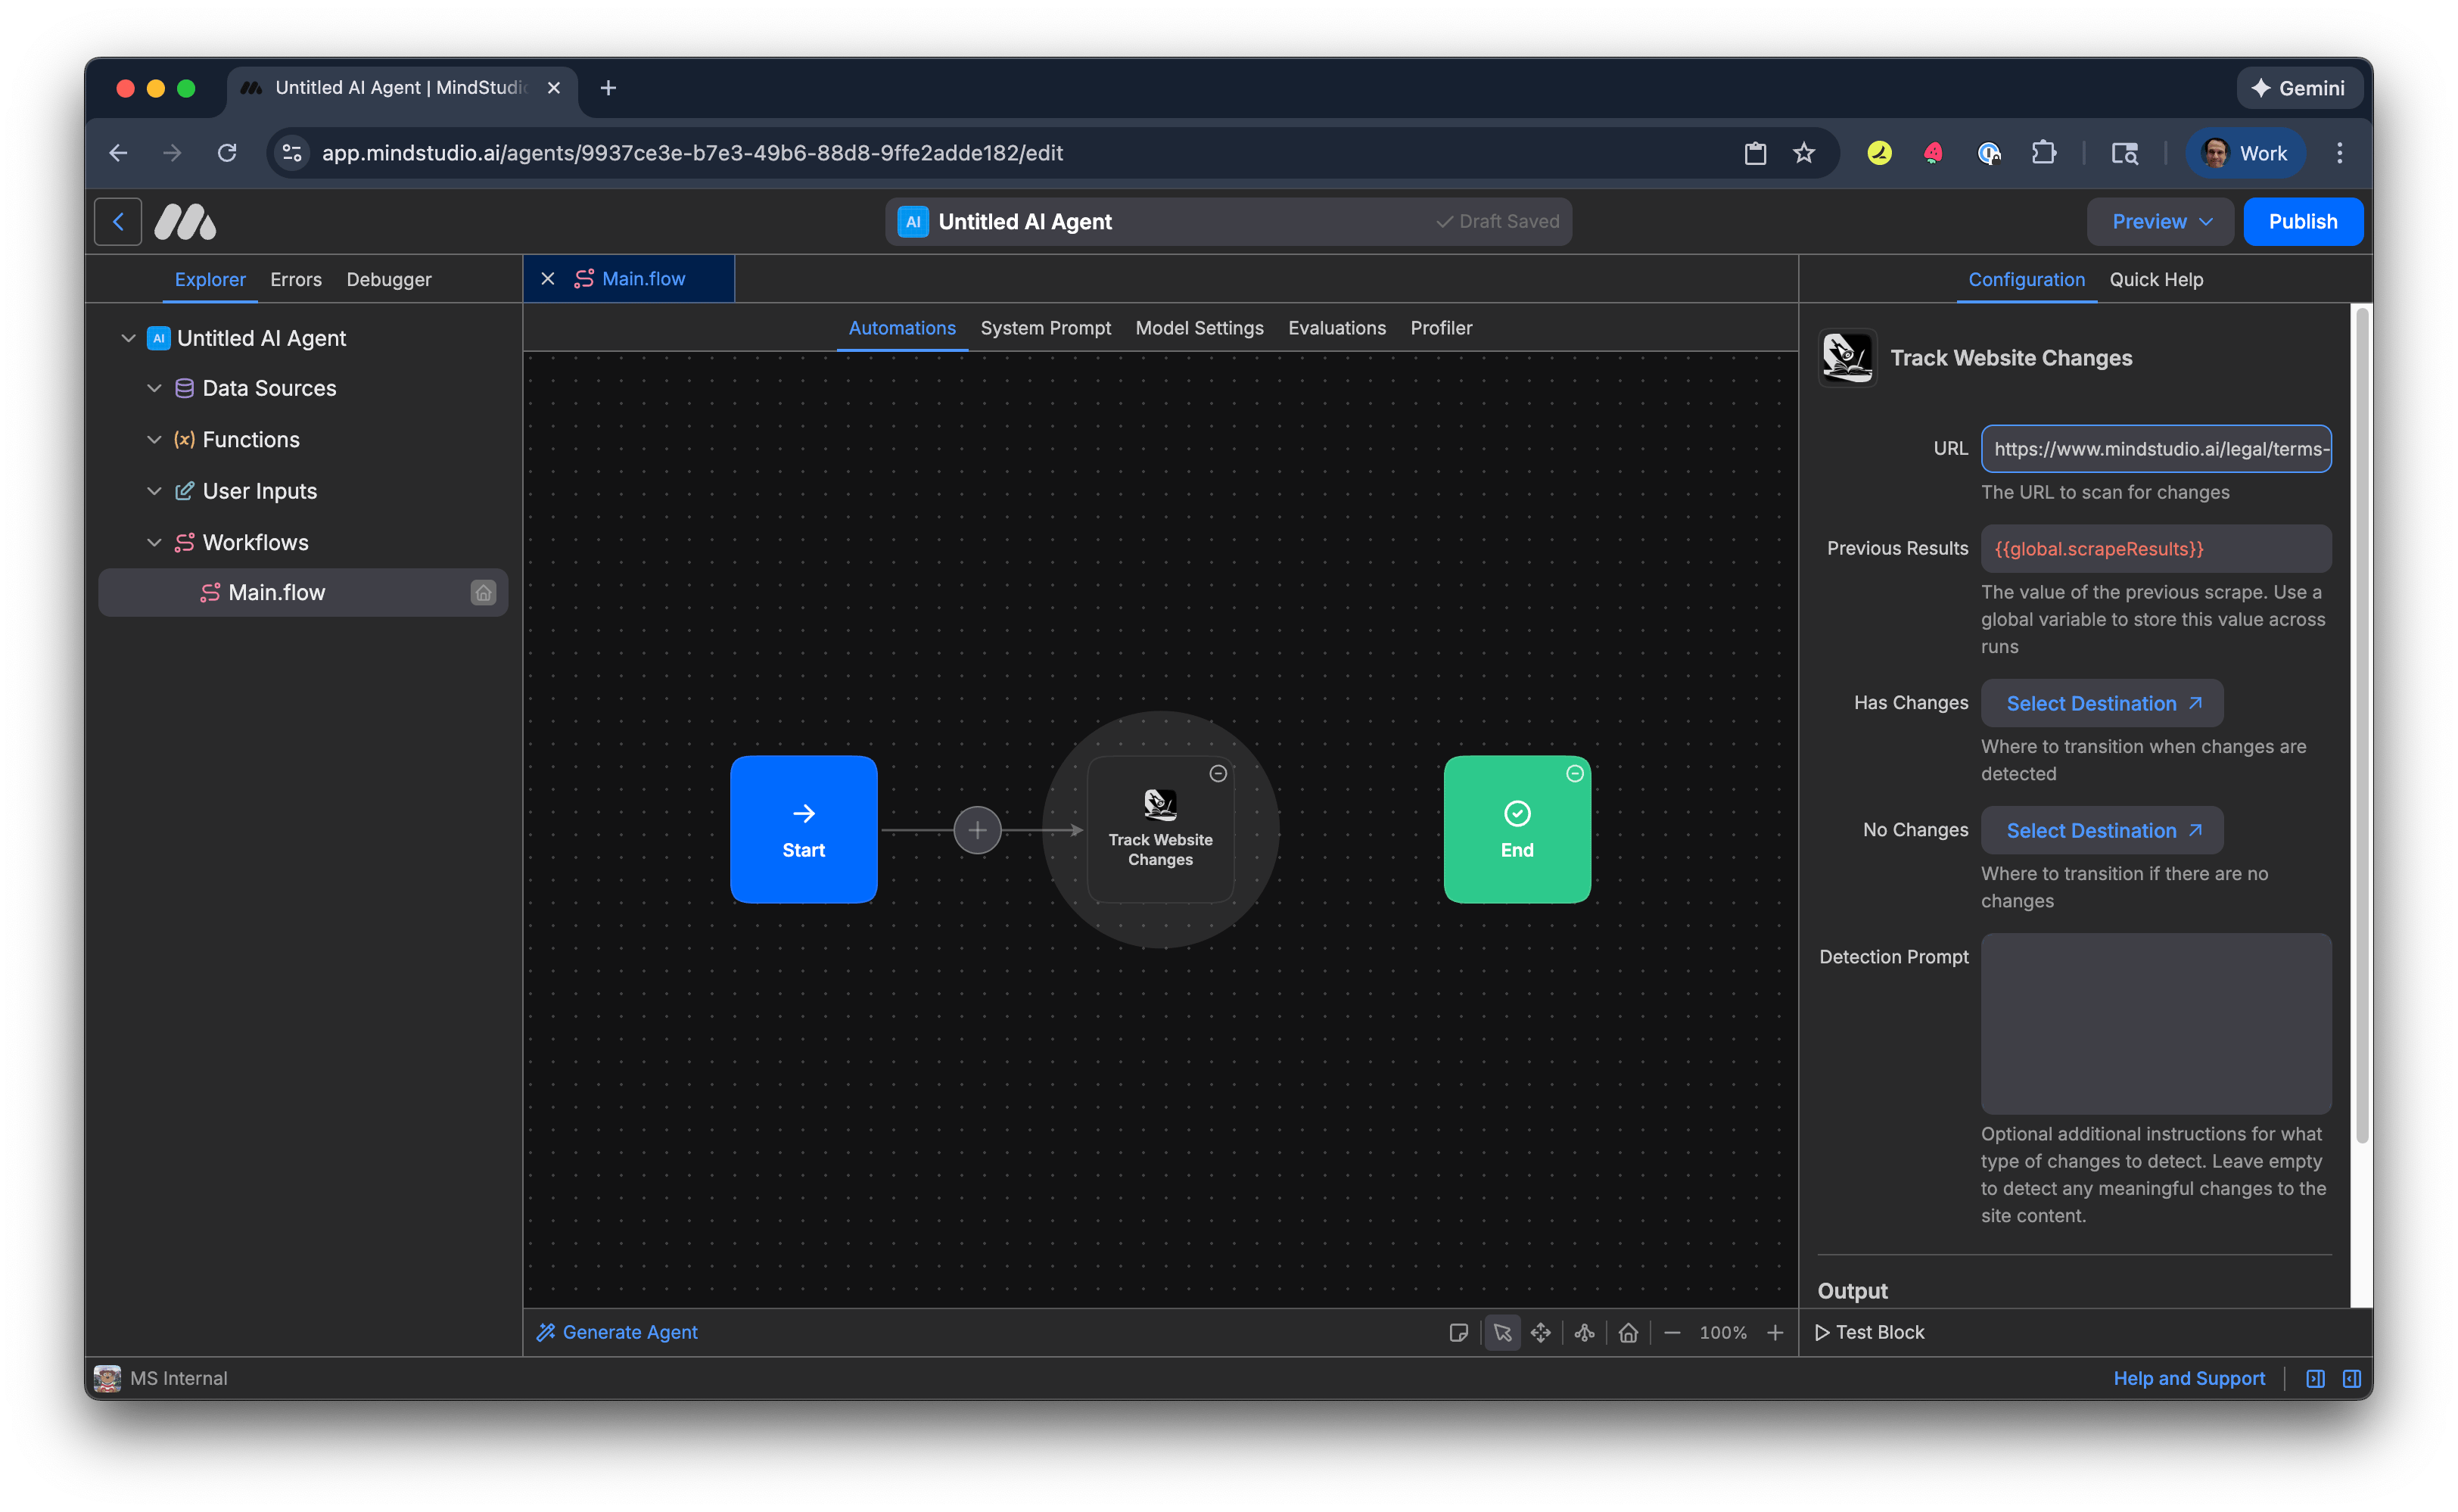2458x1512 pixels.
Task: Toggle home marker on Main.flow
Action: click(483, 593)
